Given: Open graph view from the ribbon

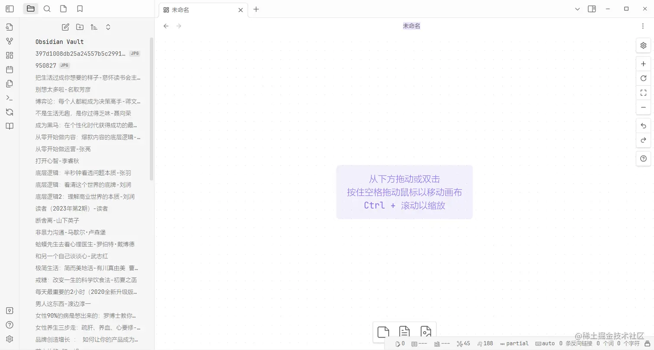Looking at the screenshot, I should 10,41.
